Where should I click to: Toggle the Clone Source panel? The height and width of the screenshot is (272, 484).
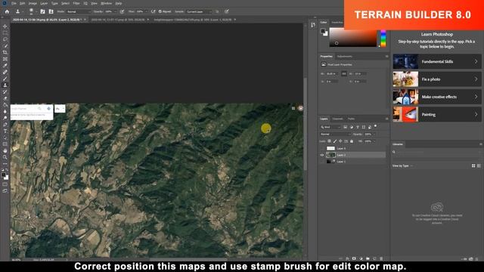point(51,11)
